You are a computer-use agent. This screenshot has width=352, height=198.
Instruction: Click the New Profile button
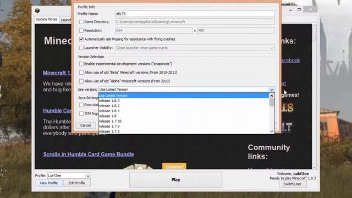49,183
